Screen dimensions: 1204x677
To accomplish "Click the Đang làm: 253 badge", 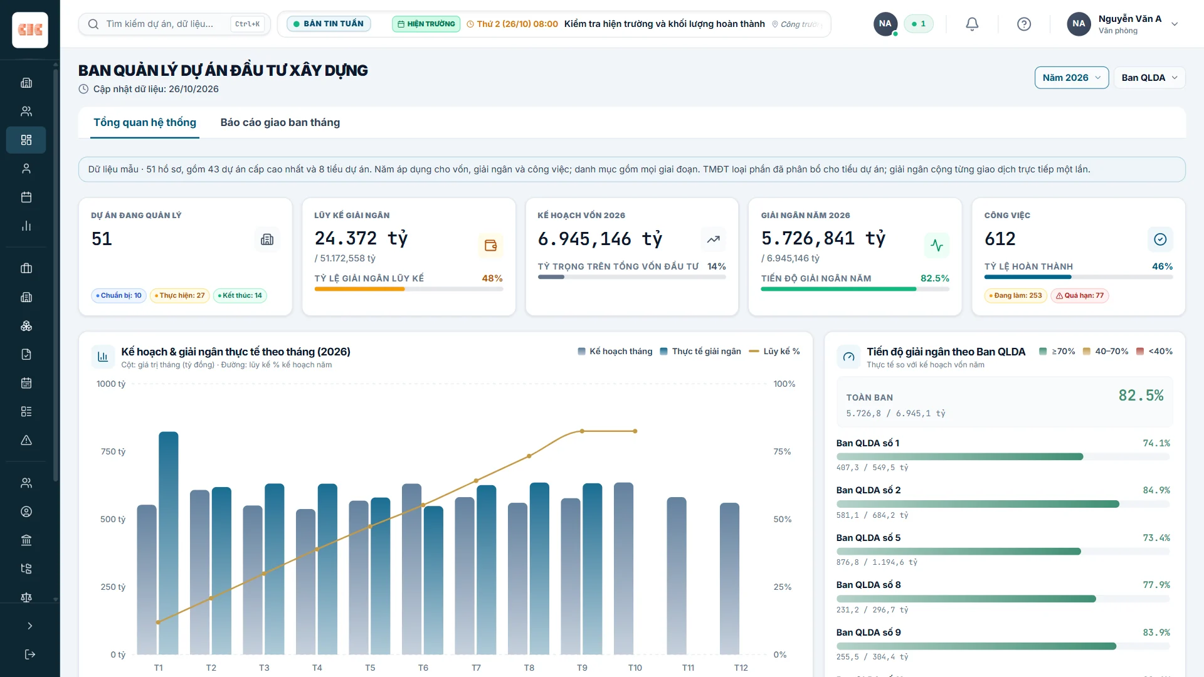I will (x=1016, y=295).
